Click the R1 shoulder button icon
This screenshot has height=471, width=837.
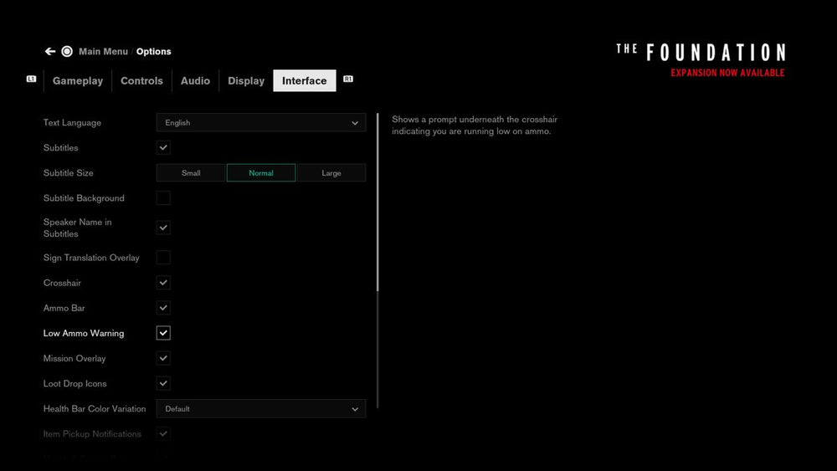(348, 79)
